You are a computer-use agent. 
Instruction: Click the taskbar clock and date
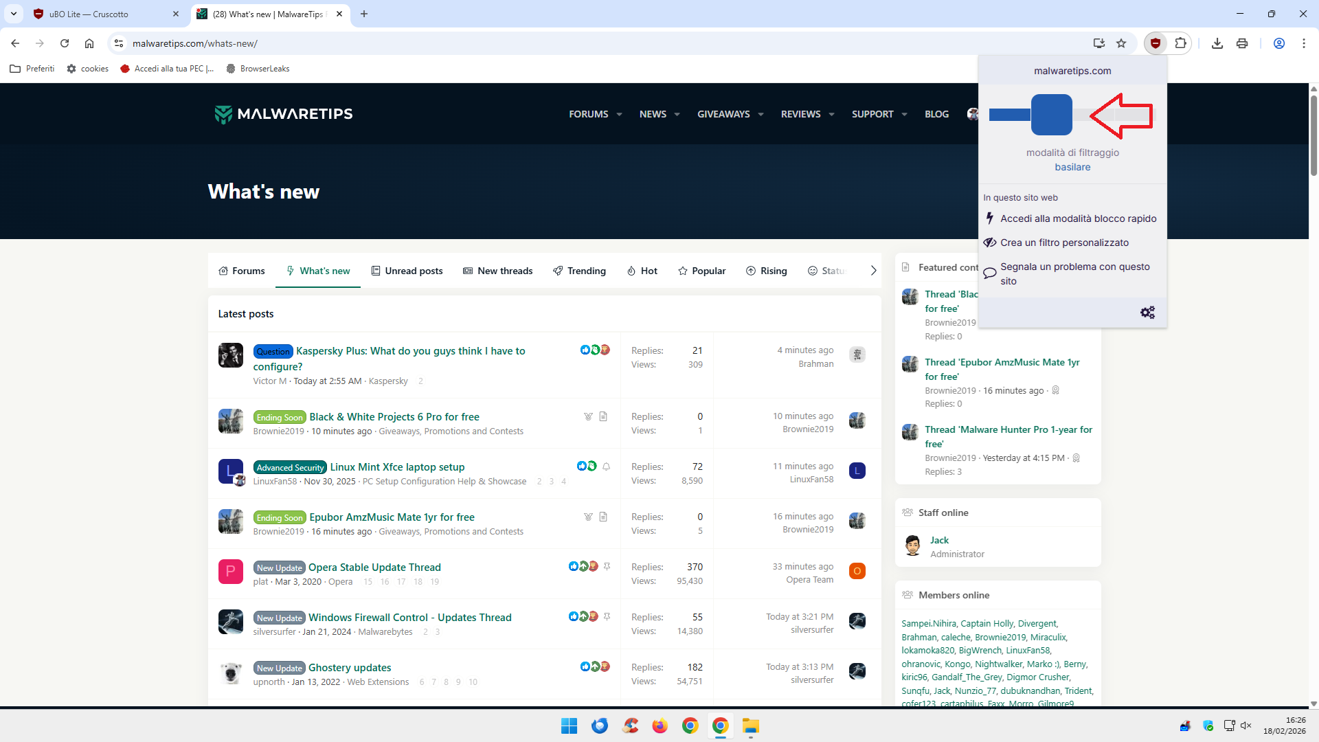pos(1284,726)
